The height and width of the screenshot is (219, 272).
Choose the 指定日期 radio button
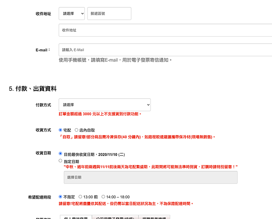coord(60,161)
